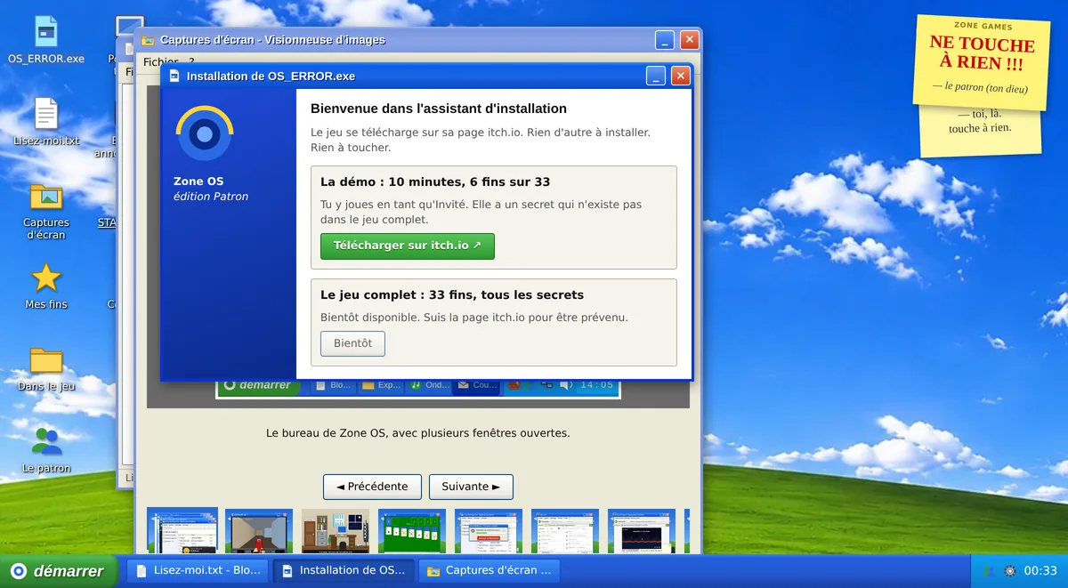This screenshot has width=1068, height=588.
Task: Go to next image with Suivante
Action: click(471, 487)
